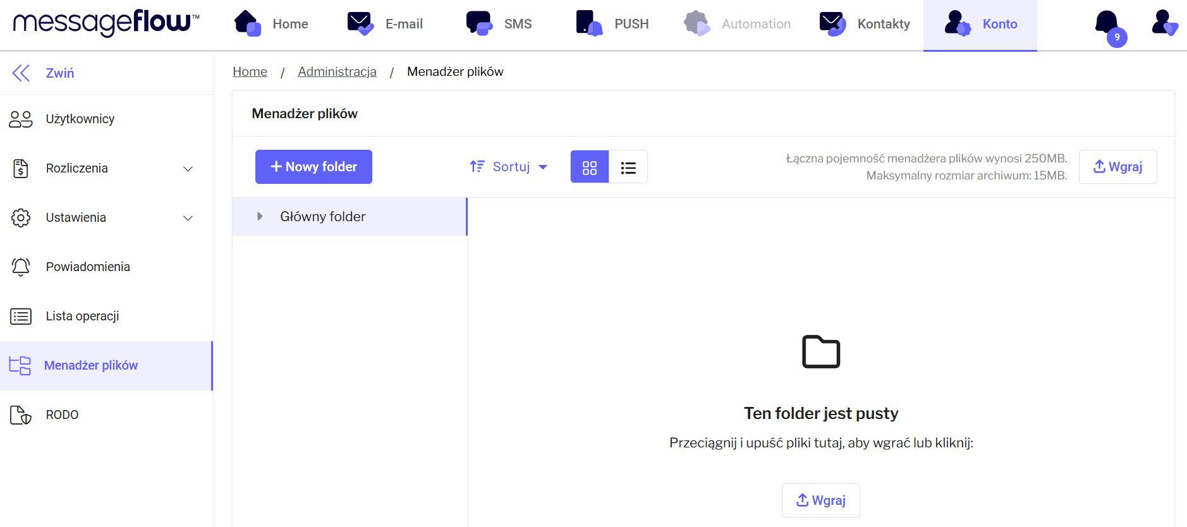Open the Sortuj dropdown
The width and height of the screenshot is (1187, 527).
tap(509, 167)
